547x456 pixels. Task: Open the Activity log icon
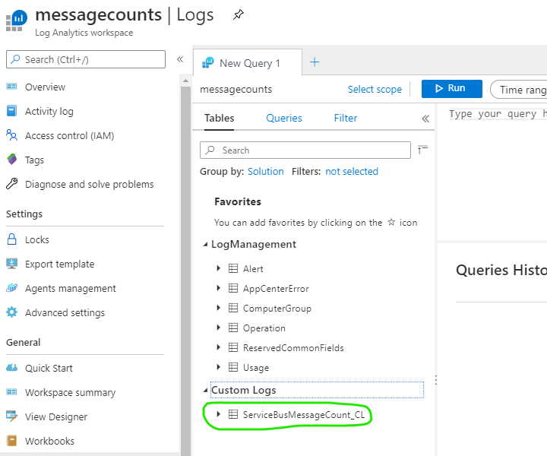11,111
